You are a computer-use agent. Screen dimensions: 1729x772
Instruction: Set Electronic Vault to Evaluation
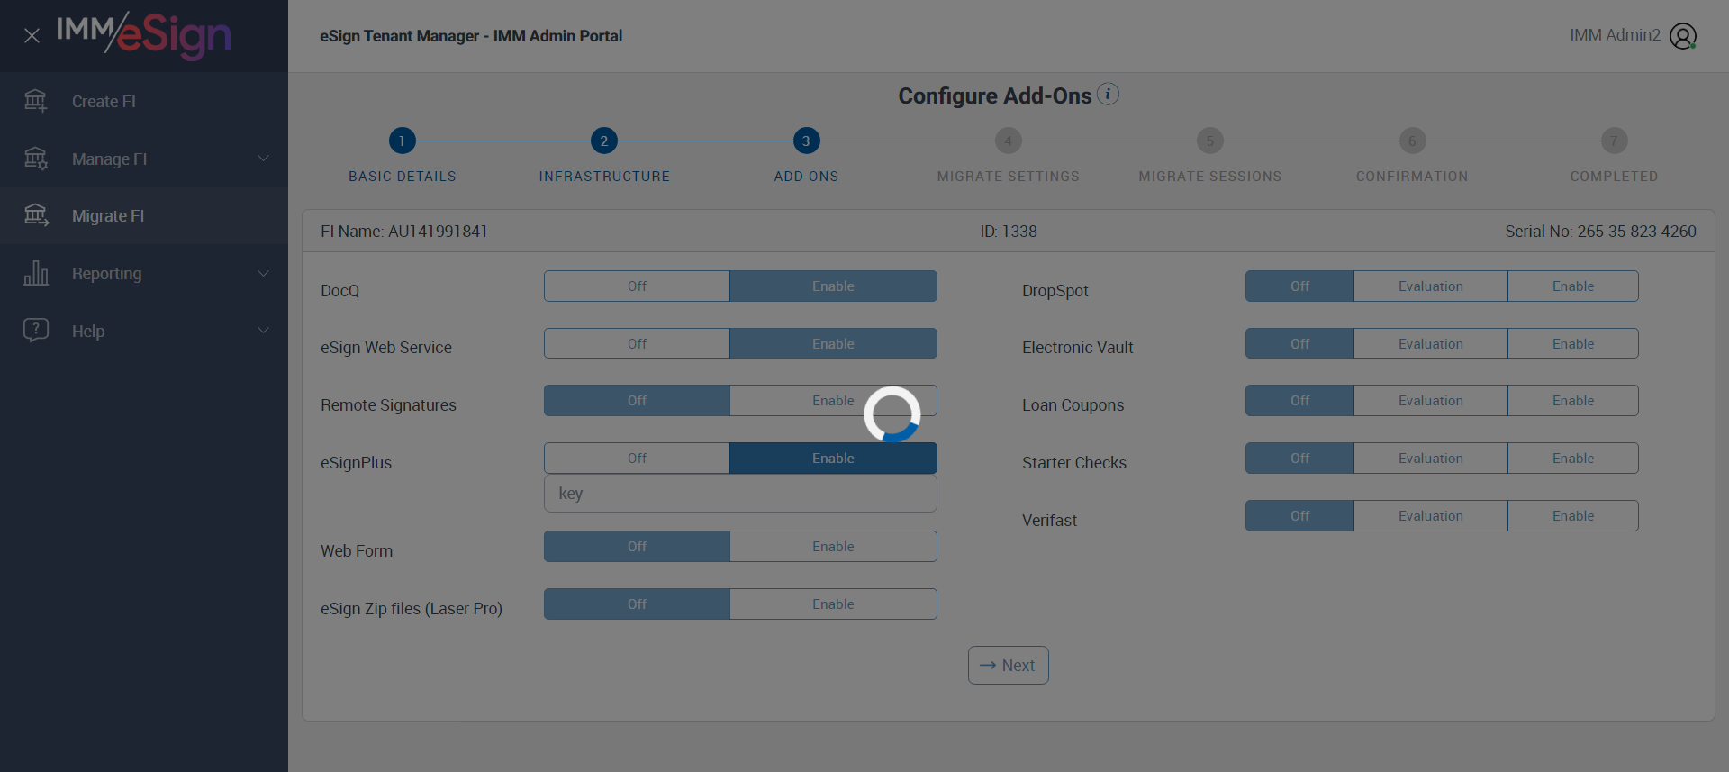pyautogui.click(x=1430, y=343)
